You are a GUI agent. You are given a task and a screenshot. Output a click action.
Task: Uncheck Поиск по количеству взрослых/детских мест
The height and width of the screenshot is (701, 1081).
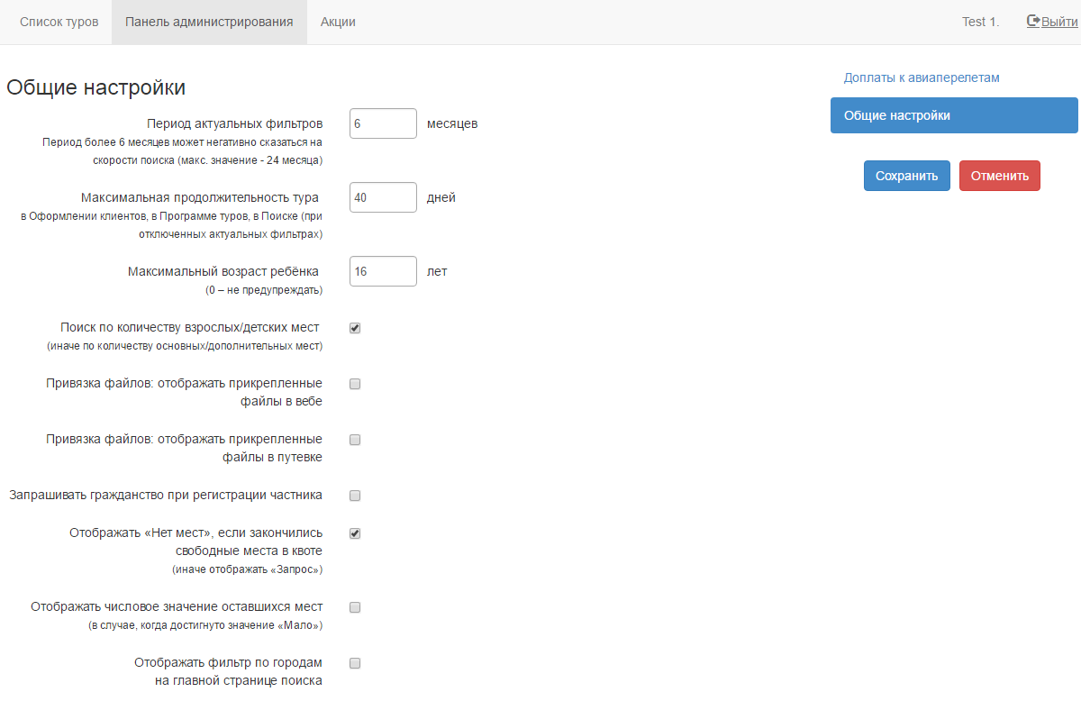(355, 328)
